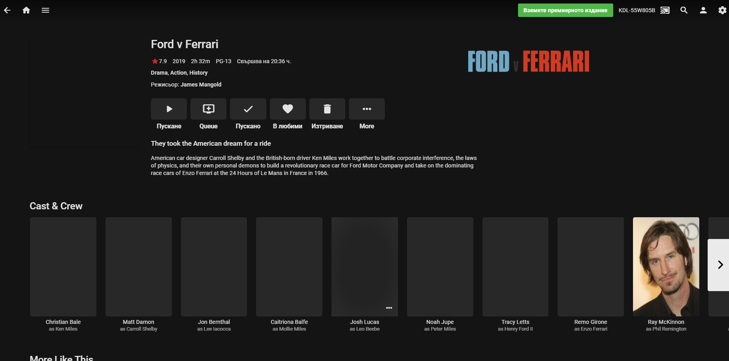
Task: Click the 'as Phil Remington' role text
Action: click(x=666, y=329)
